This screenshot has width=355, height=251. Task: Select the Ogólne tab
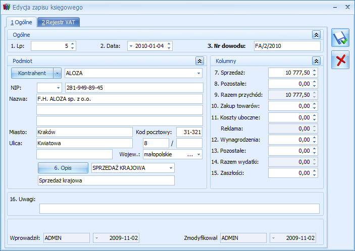(x=21, y=22)
